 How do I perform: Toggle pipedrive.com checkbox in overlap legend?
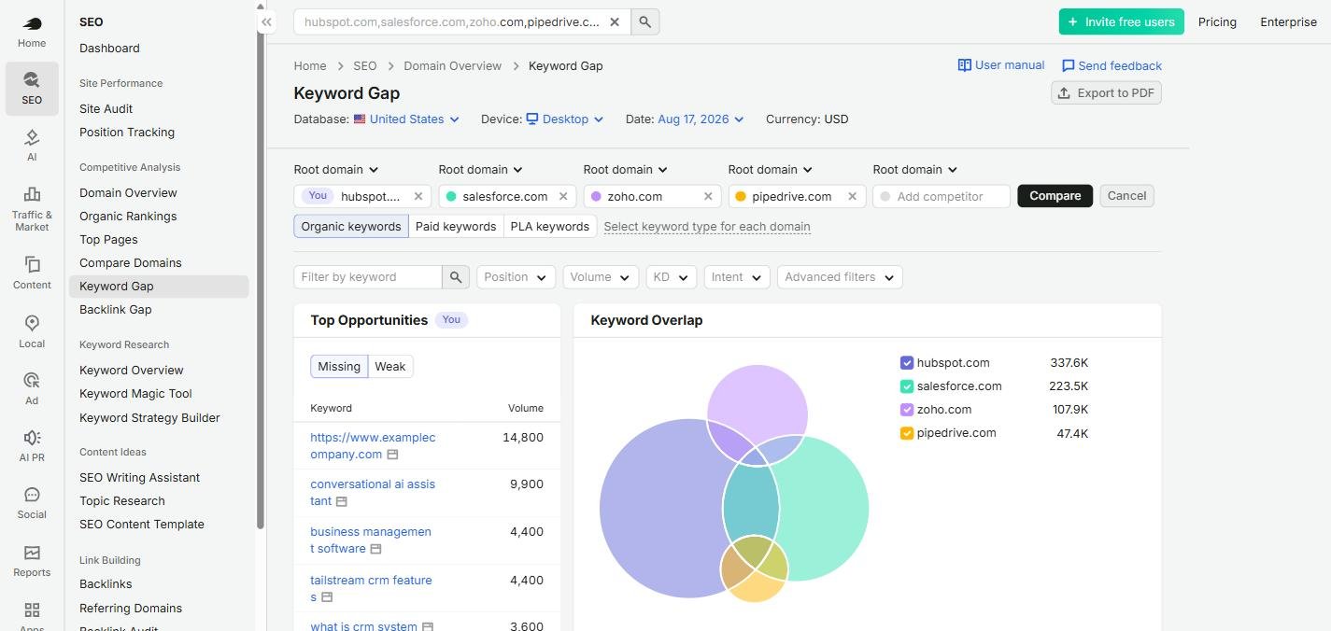(906, 433)
